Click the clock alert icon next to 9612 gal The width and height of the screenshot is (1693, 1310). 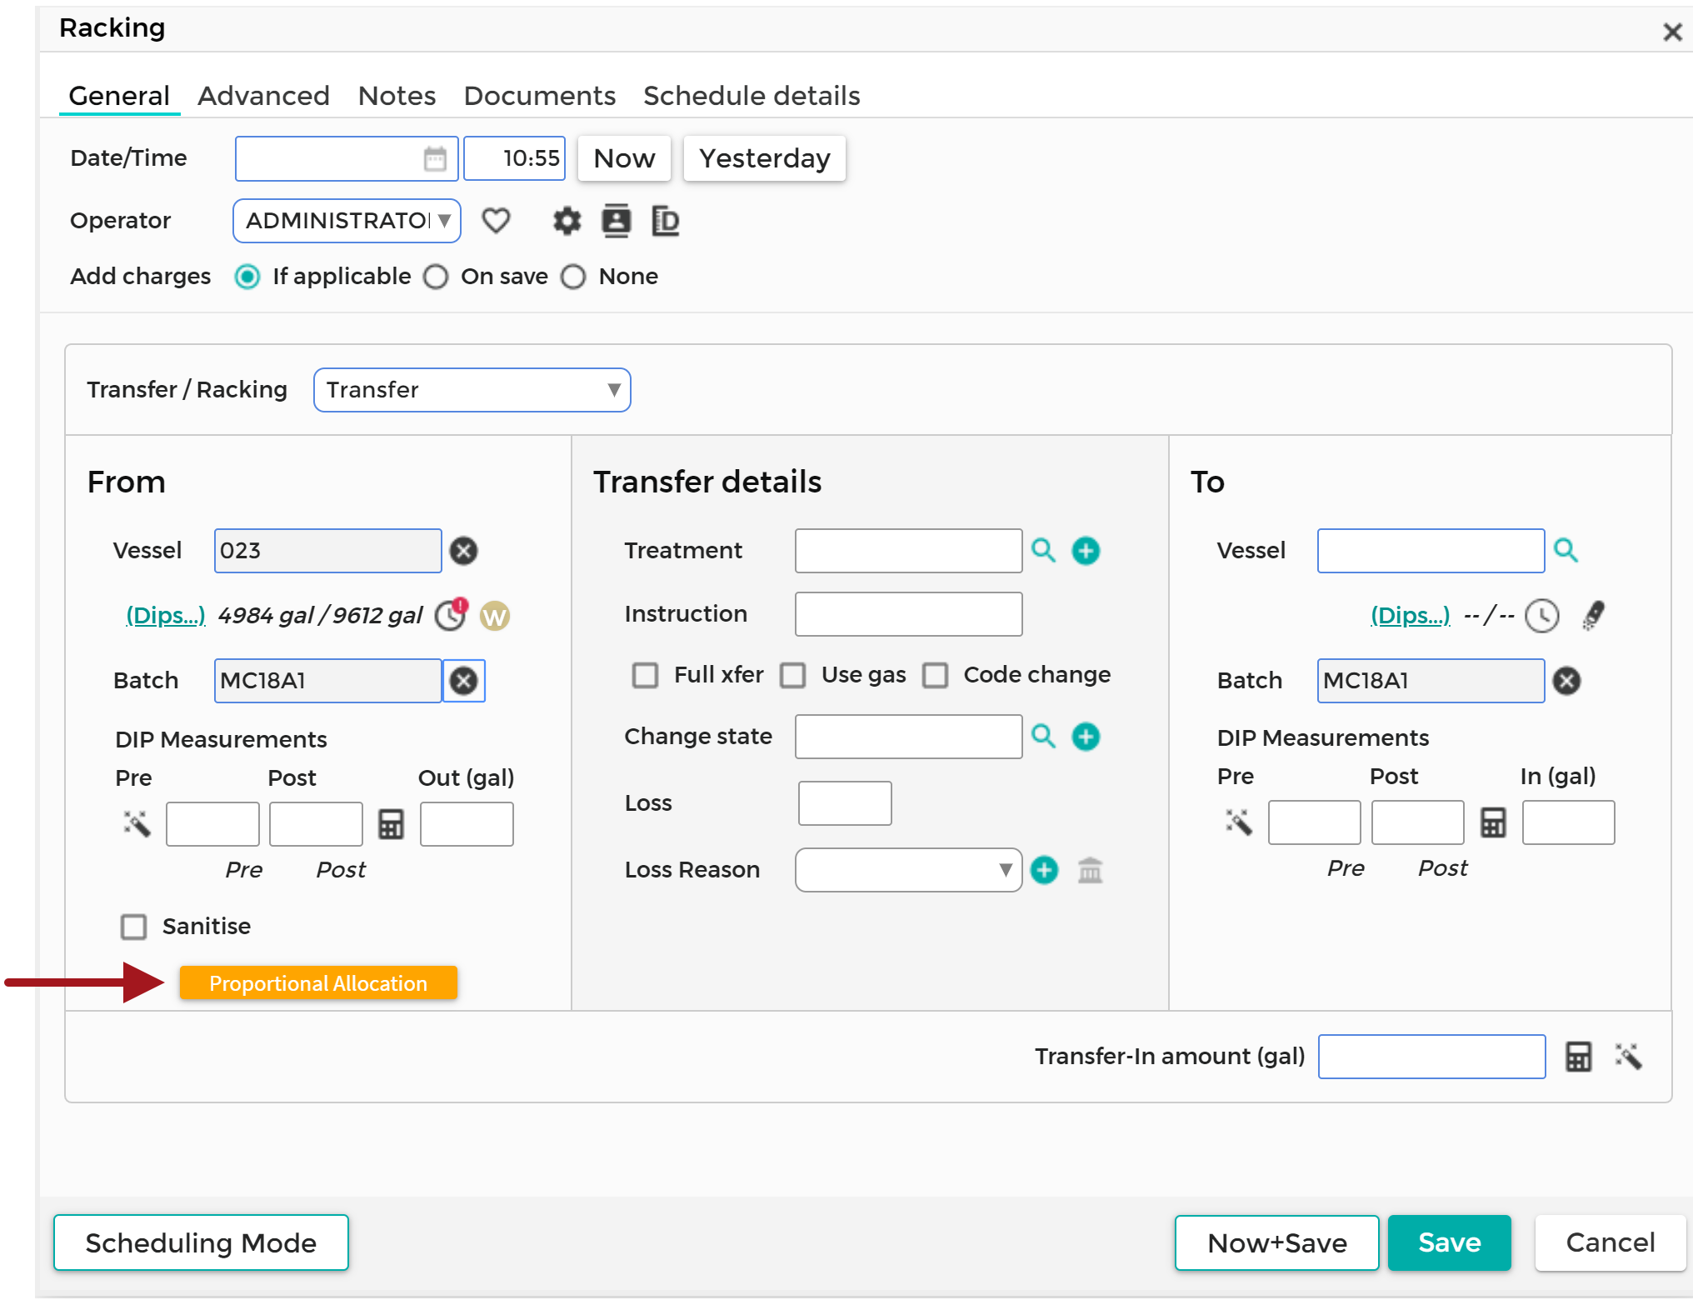coord(452,615)
